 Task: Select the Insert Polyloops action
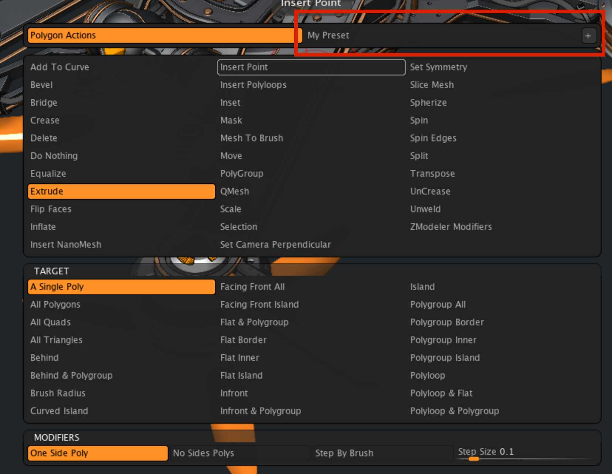(x=253, y=85)
